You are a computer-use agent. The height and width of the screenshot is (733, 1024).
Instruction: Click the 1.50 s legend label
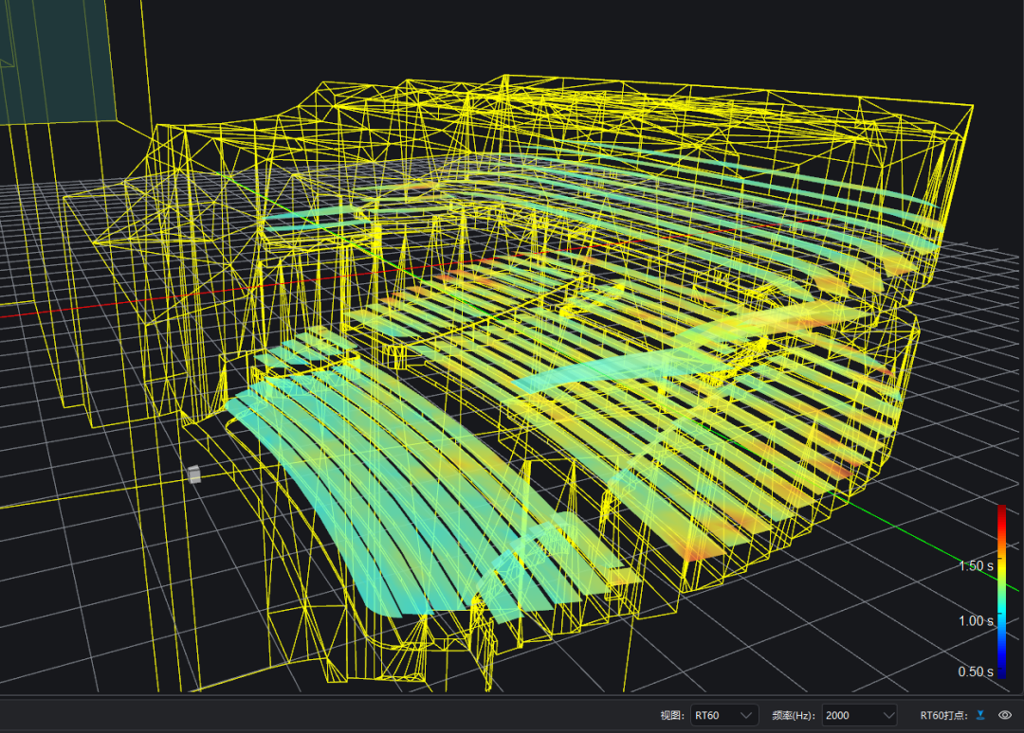point(976,565)
